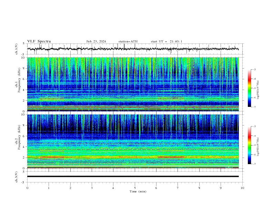Click time tick label '0' on x-axis
273x211 pixels.
pyautogui.click(x=27, y=188)
